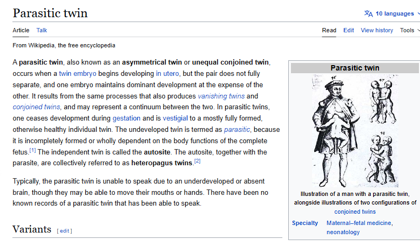420x246 pixels.
Task: Open the parasitic link
Action: (x=237, y=130)
